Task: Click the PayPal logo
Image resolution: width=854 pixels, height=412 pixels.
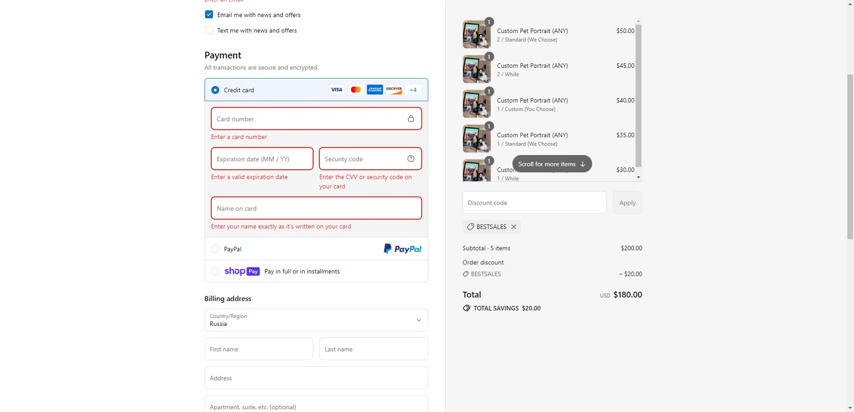Action: click(403, 249)
